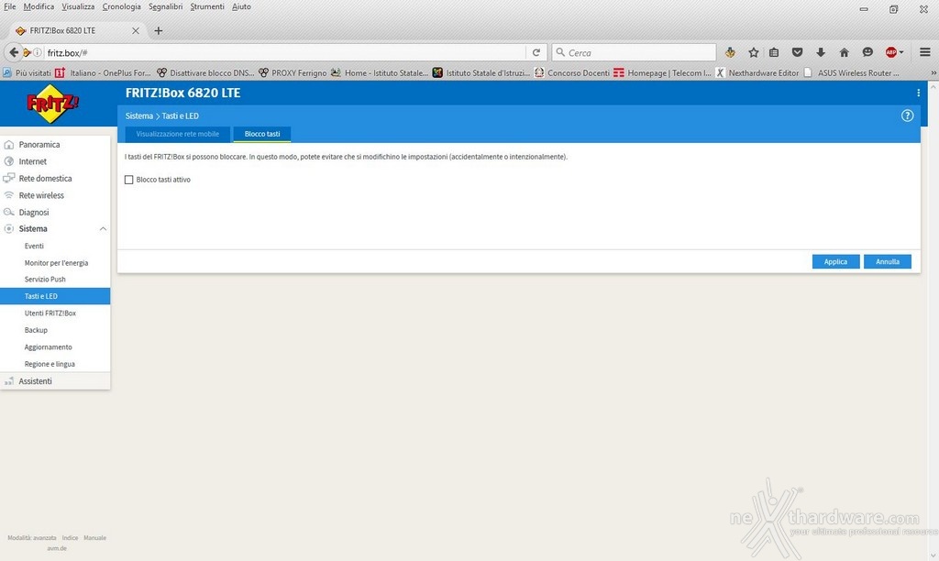939x561 pixels.
Task: Open Rete domestica in the sidebar
Action: pos(45,179)
